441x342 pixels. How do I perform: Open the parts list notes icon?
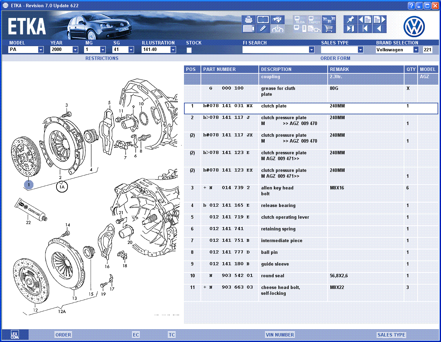(248, 29)
